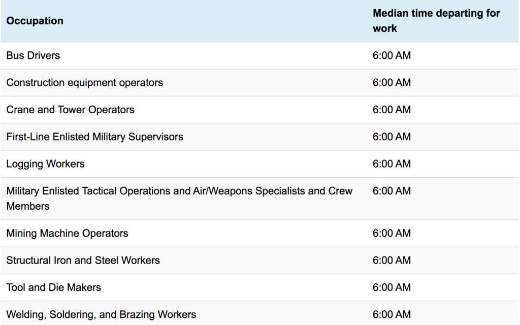Image resolution: width=520 pixels, height=325 pixels.
Task: Click Construction equipment operators text
Action: tap(84, 83)
